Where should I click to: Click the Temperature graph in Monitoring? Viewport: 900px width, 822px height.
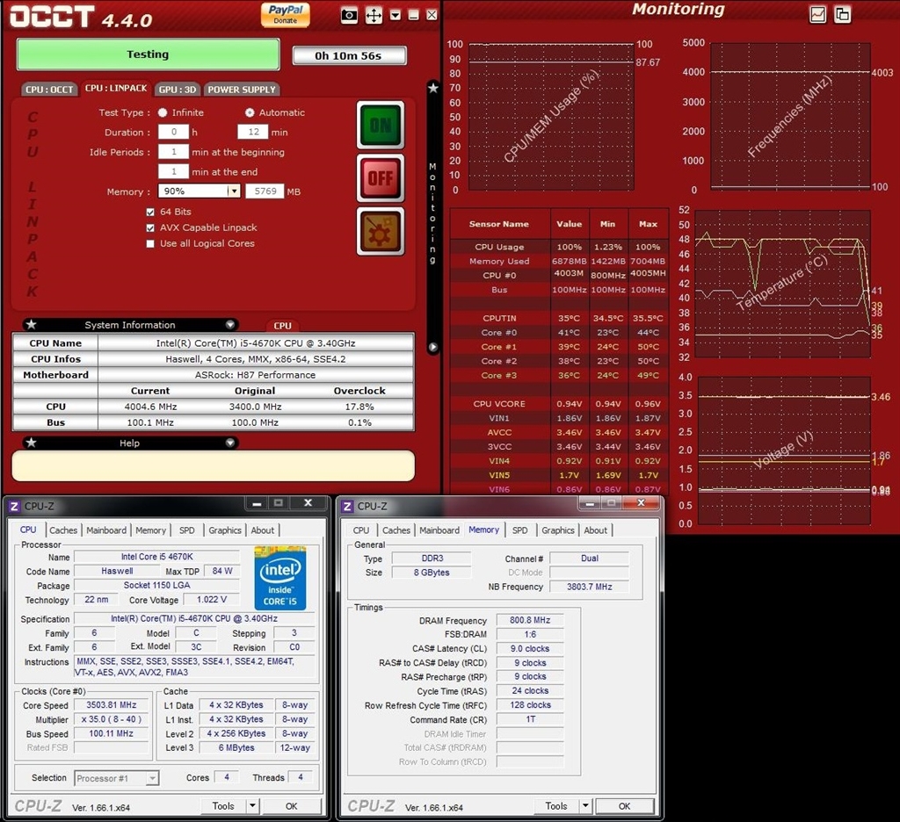(x=783, y=284)
